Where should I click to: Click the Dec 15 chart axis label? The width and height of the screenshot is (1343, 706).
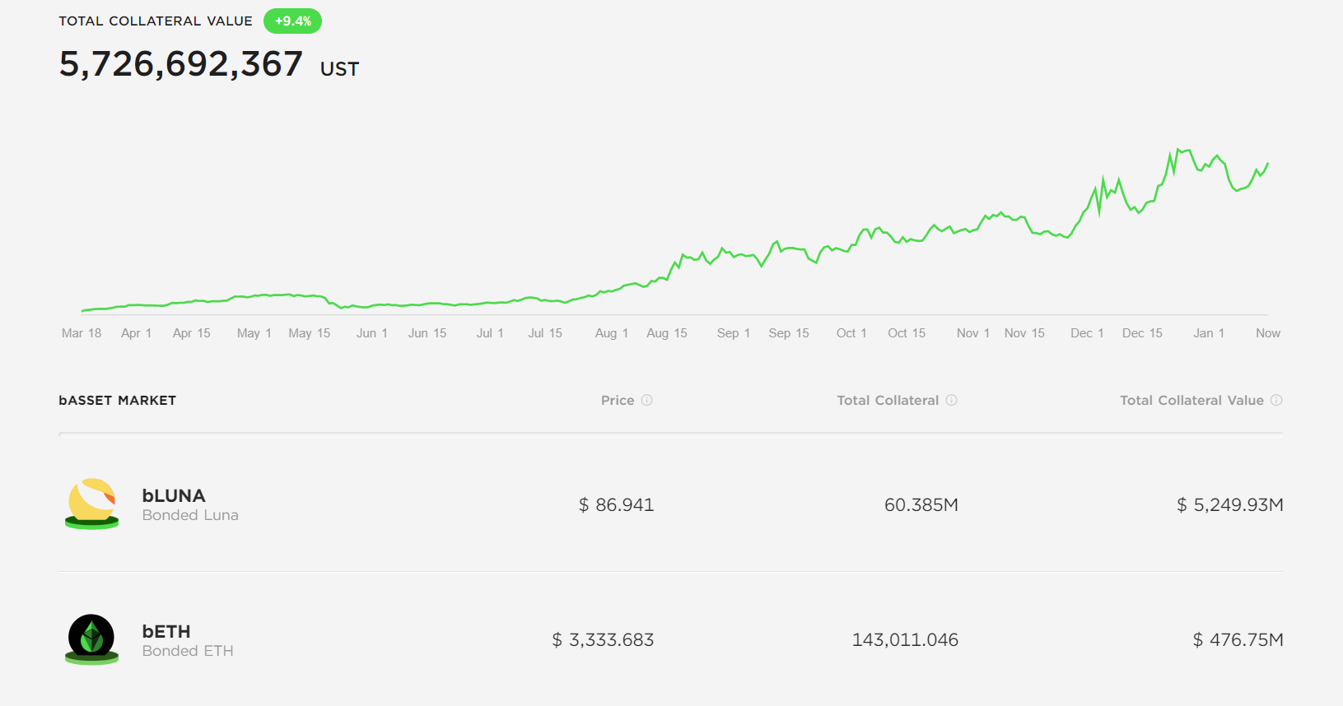pos(1142,333)
